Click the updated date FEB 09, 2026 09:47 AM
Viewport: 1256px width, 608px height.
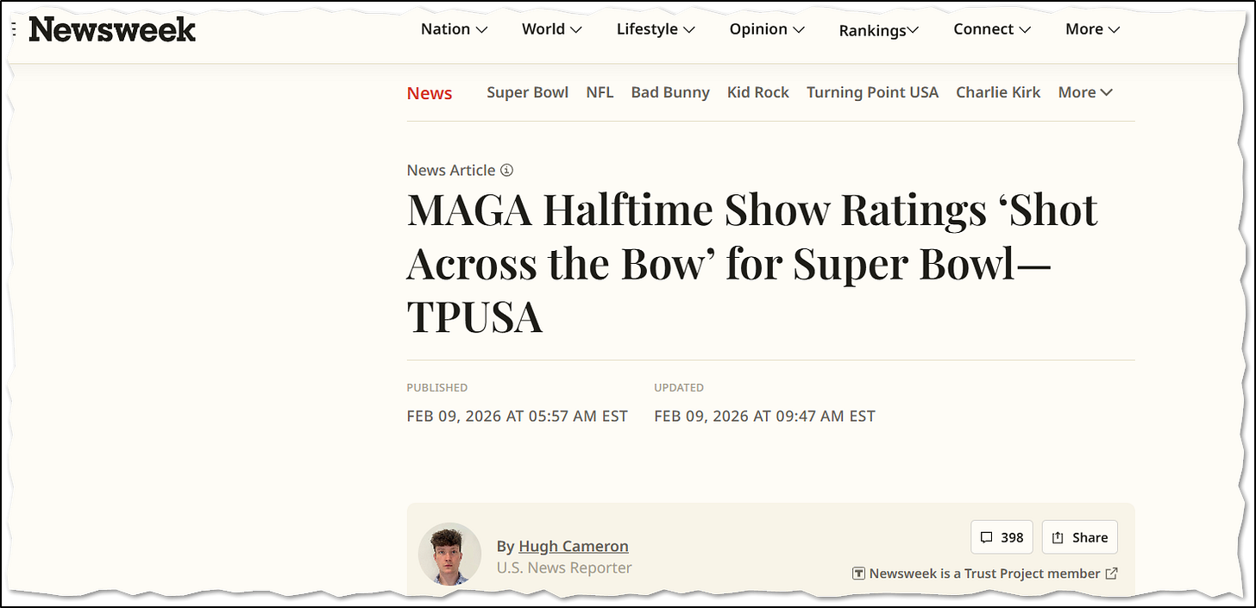tap(764, 417)
